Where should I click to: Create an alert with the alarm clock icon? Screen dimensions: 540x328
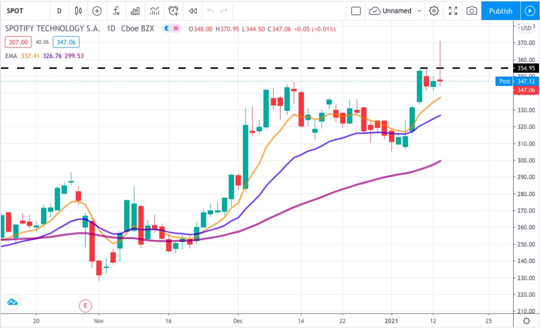[x=173, y=10]
